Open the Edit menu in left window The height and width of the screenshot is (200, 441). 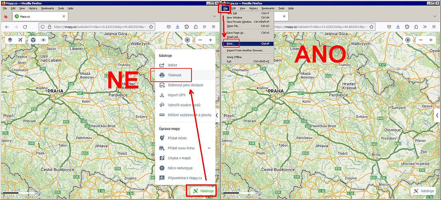(13, 8)
